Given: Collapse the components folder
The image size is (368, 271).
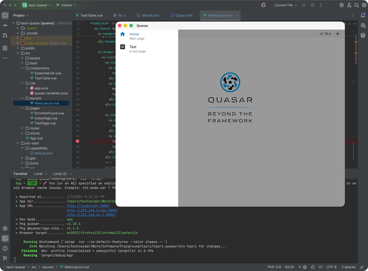Looking at the screenshot, I should (x=22, y=68).
